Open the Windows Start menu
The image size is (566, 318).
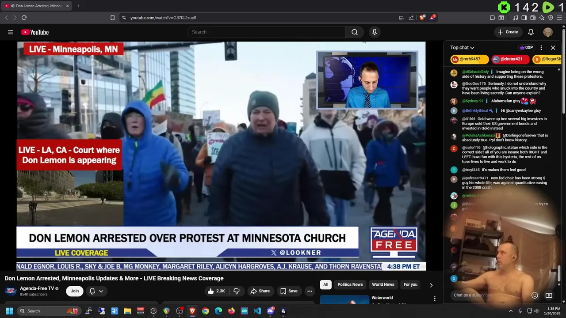pyautogui.click(x=9, y=311)
